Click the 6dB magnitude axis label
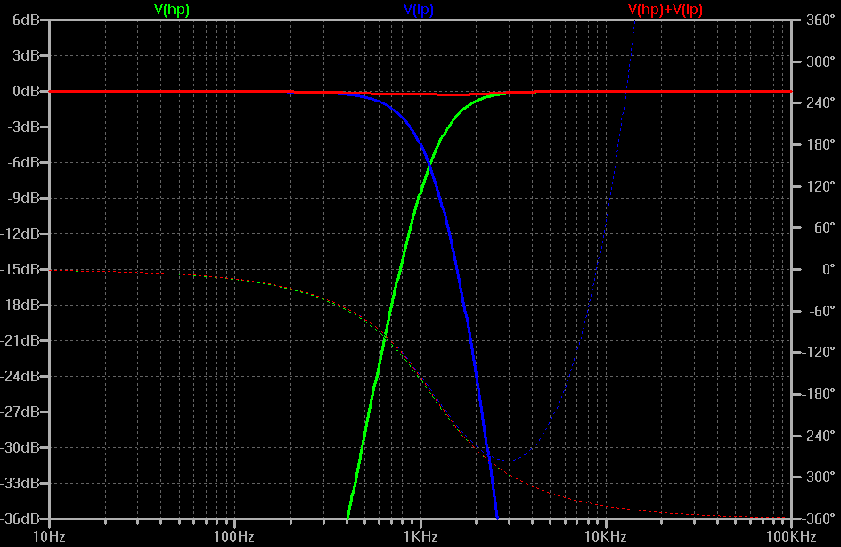The height and width of the screenshot is (547, 841). click(26, 20)
